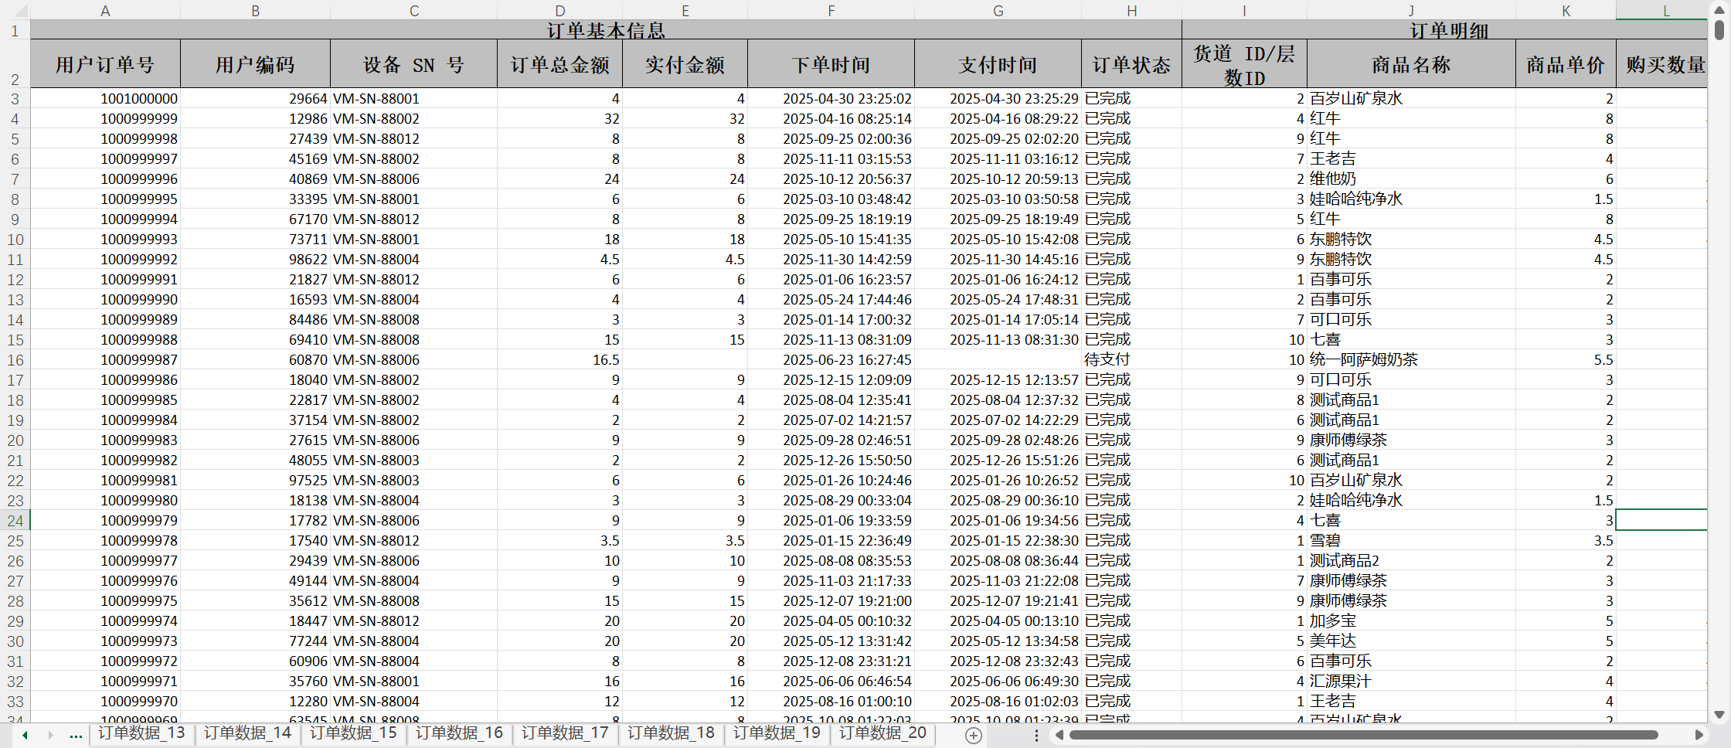Select product cell 加多宝

[1411, 620]
